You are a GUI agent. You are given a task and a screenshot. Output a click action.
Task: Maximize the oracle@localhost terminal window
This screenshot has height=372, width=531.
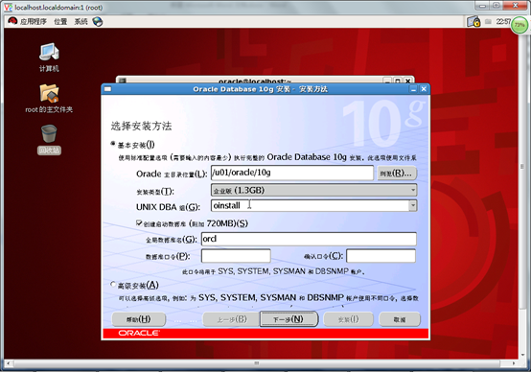click(x=398, y=81)
